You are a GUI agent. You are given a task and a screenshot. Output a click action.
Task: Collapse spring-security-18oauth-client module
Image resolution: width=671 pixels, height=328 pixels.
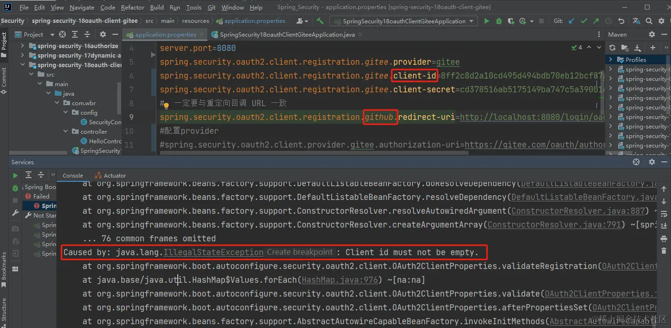pyautogui.click(x=22, y=65)
